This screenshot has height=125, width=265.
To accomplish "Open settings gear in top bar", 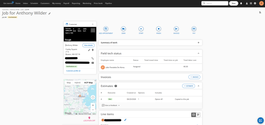I will [255, 3].
